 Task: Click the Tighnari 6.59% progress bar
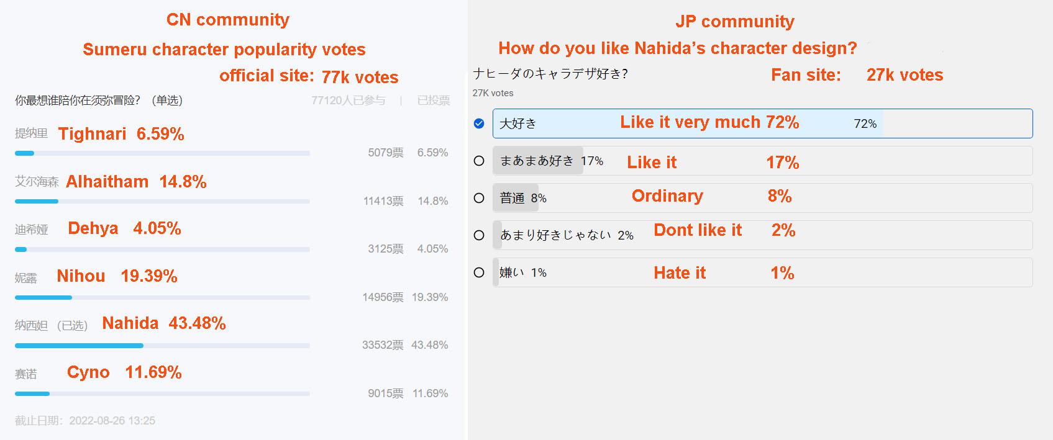click(x=162, y=153)
